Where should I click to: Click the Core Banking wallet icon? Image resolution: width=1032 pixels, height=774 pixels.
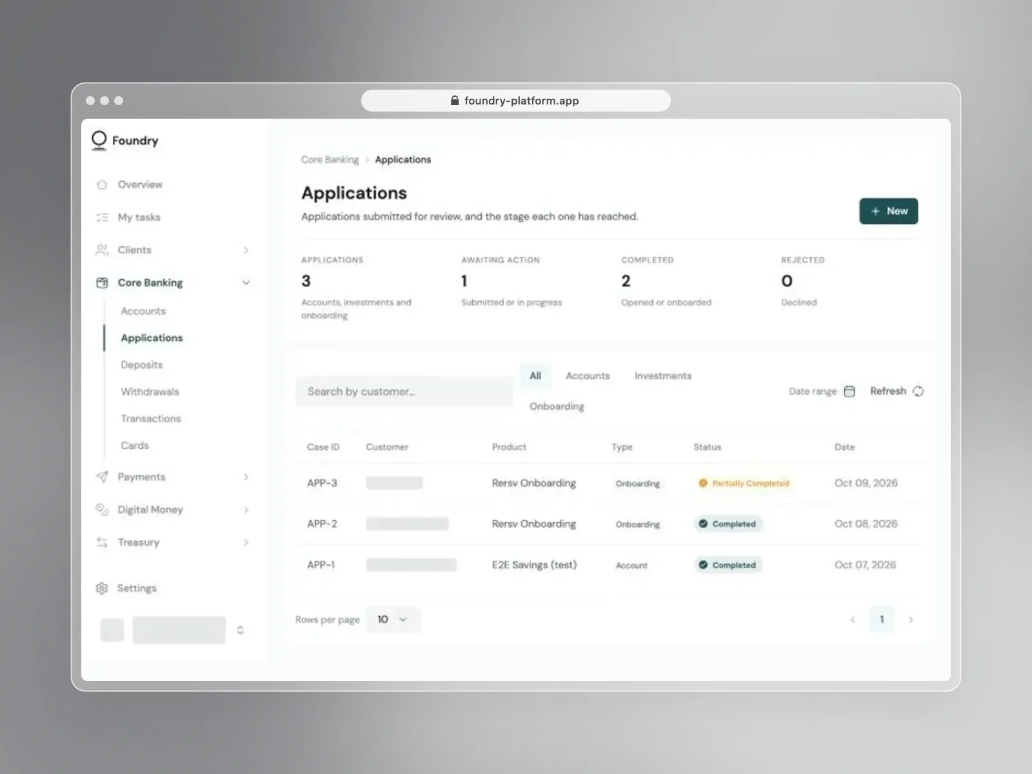[102, 283]
